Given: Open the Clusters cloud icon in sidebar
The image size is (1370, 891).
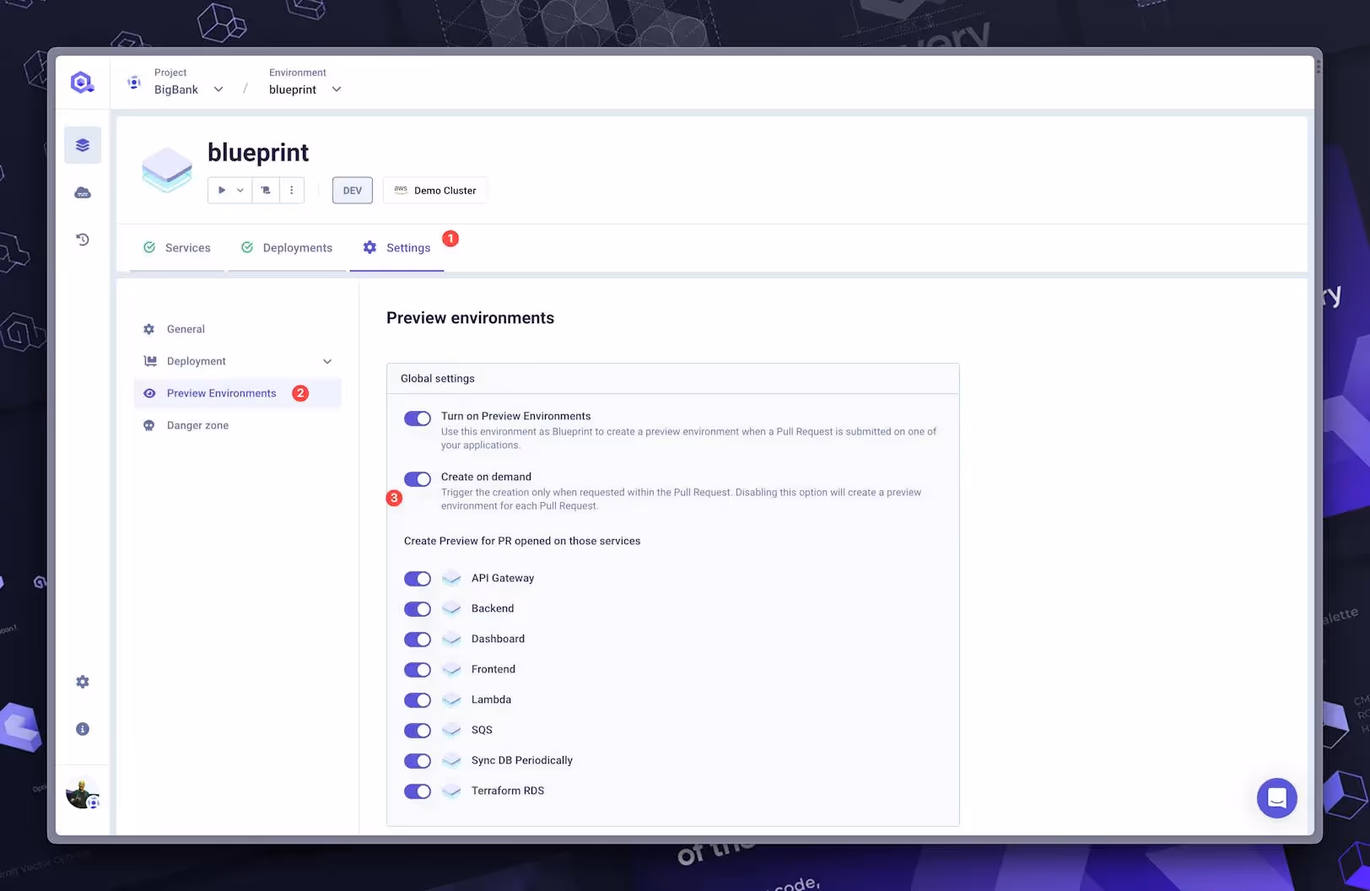Looking at the screenshot, I should 82,192.
